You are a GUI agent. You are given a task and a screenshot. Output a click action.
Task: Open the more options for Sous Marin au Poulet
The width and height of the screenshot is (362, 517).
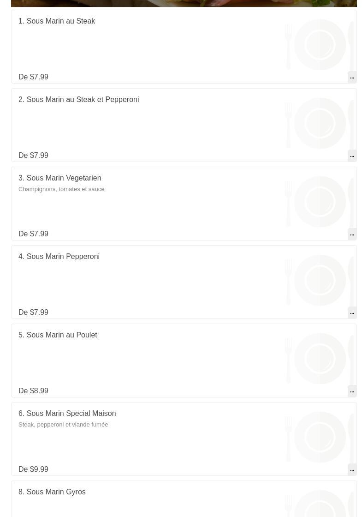pyautogui.click(x=352, y=391)
